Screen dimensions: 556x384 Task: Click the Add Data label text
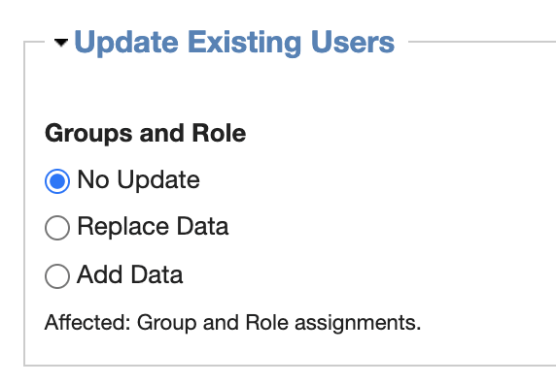[x=130, y=274]
